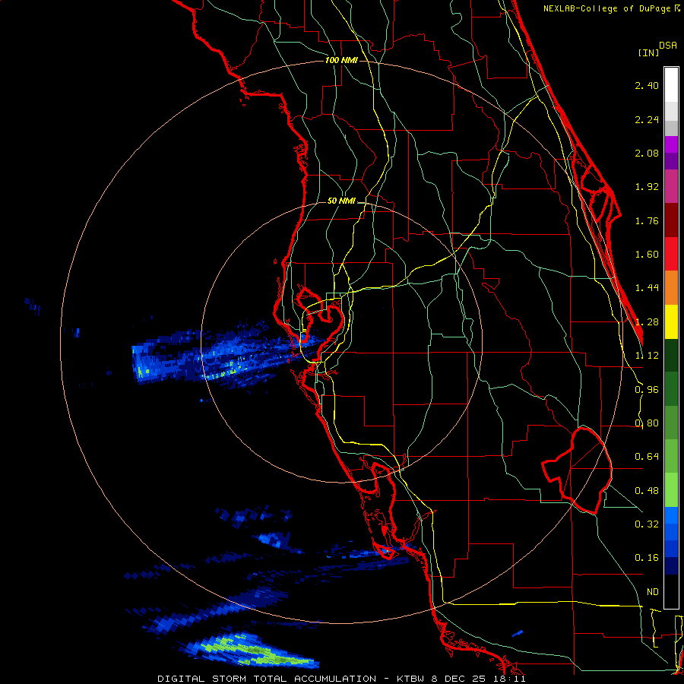Viewport: 684px width, 684px height.
Task: Click the '2.24' legend value
Action: pos(647,119)
